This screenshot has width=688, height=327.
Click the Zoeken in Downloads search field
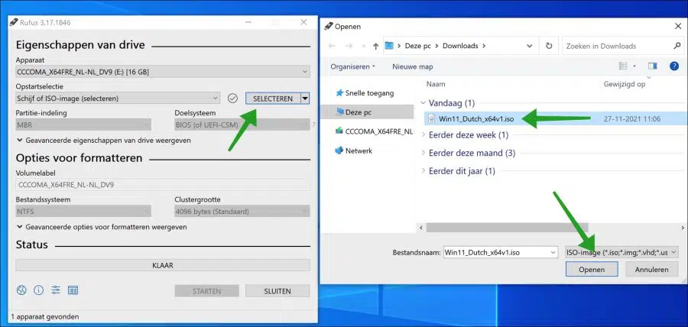(x=618, y=46)
